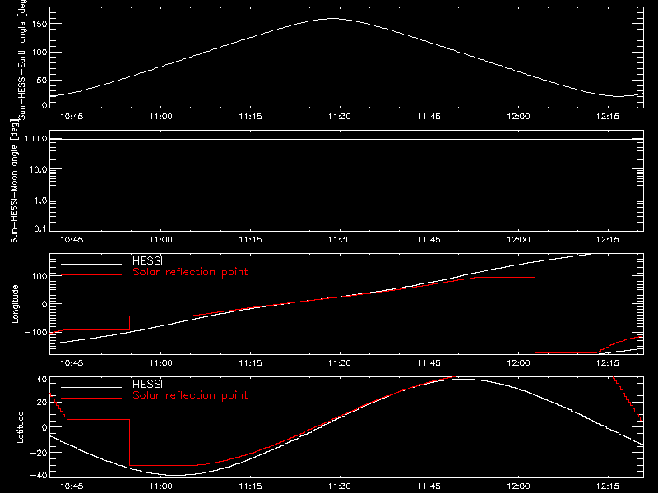Click red legend line in Longitude plot
This screenshot has width=658, height=493.
tap(91, 275)
